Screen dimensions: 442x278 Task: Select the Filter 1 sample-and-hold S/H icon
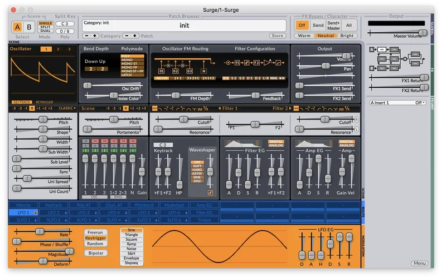[x=206, y=108]
